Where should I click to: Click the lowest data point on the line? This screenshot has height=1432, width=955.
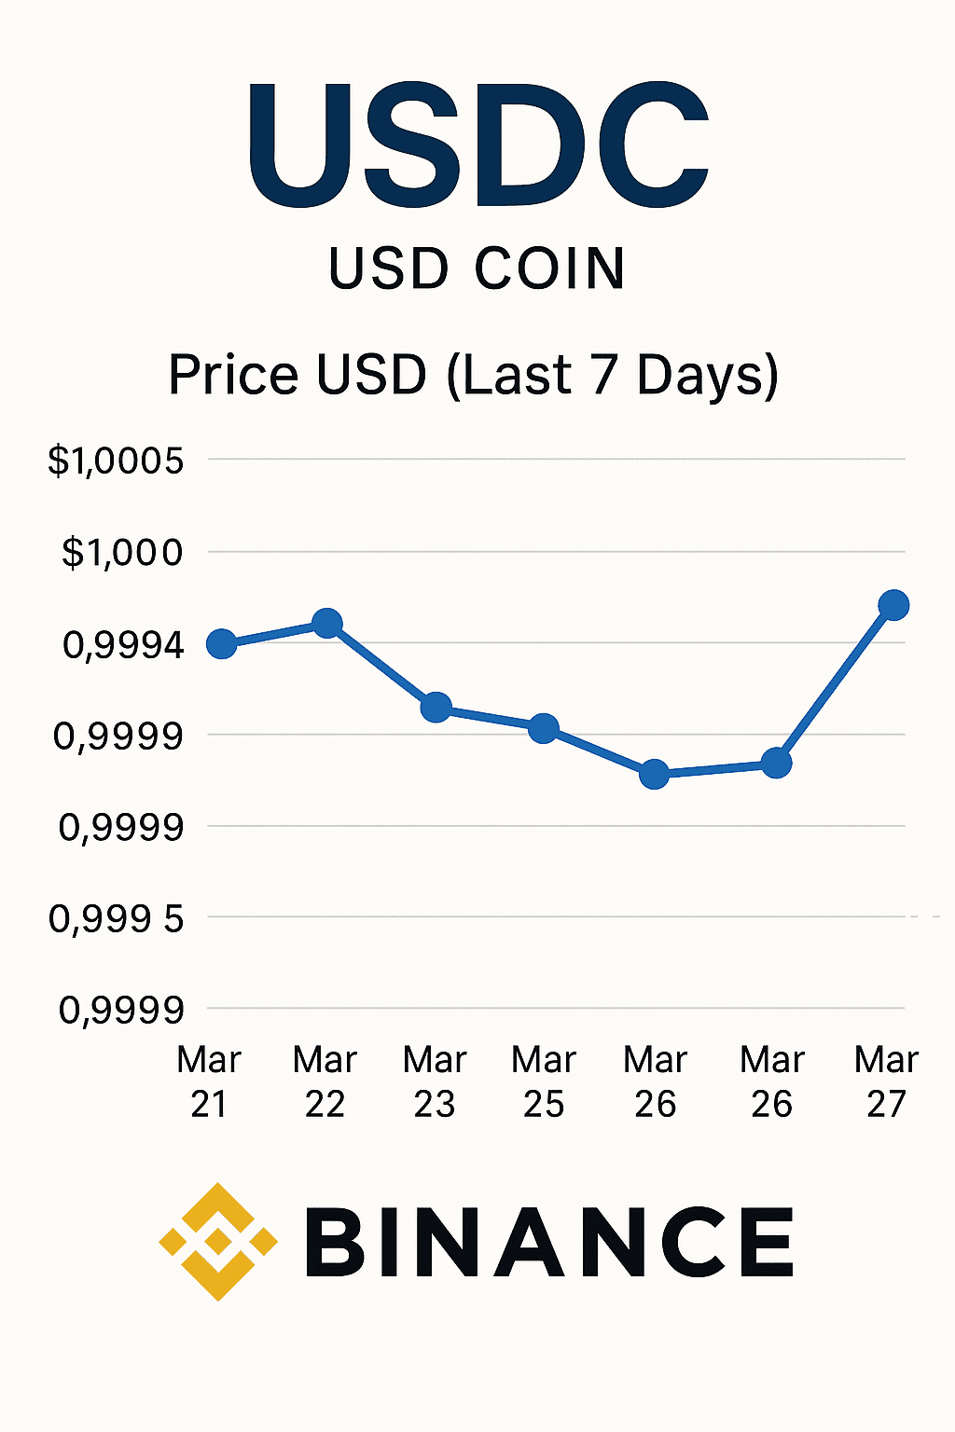click(655, 774)
